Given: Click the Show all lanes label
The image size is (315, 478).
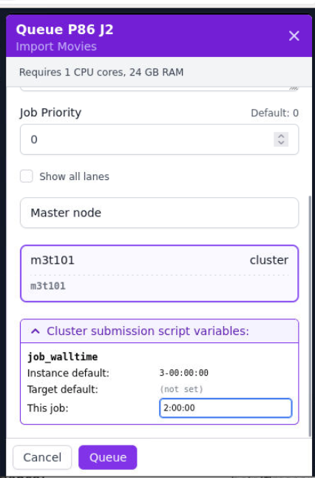Looking at the screenshot, I should [74, 176].
